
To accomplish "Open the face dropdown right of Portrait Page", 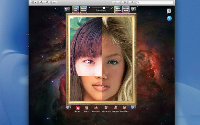I will tap(133, 9).
